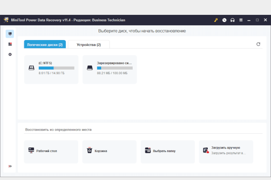271x180 pixels.
Task: Click Выбрать папку to choose folder
Action: 168,151
